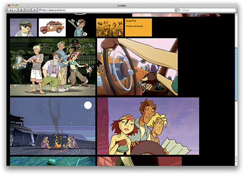
Task: Click the Google search field
Action: coord(206,10)
